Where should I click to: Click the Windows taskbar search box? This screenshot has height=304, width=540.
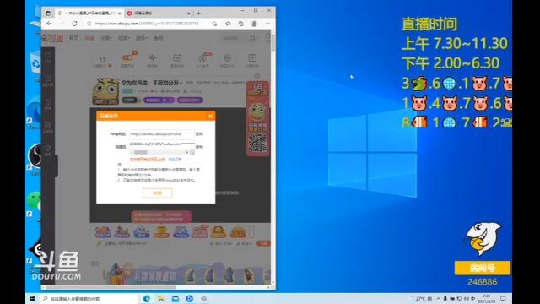tap(89, 298)
